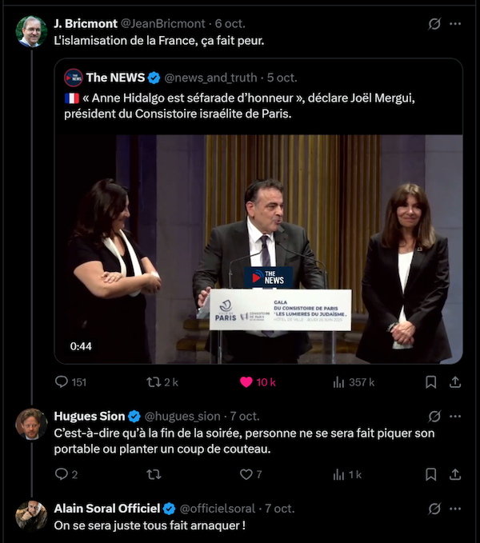Open Grok icon on Bricmont's tweet
Viewport: 480px width, 543px height.
[x=434, y=24]
